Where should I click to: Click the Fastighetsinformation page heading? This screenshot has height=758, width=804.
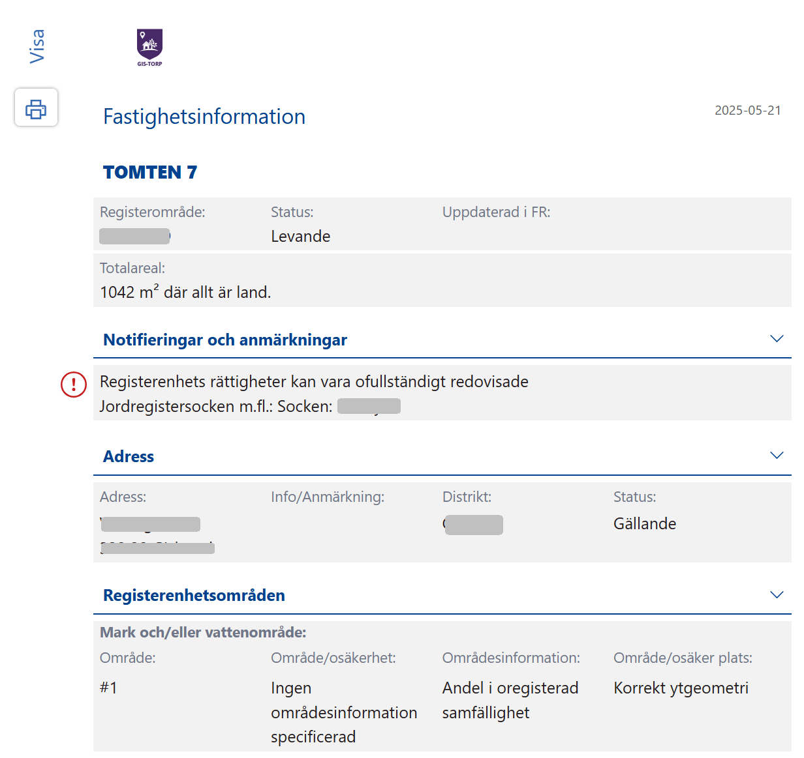(204, 117)
